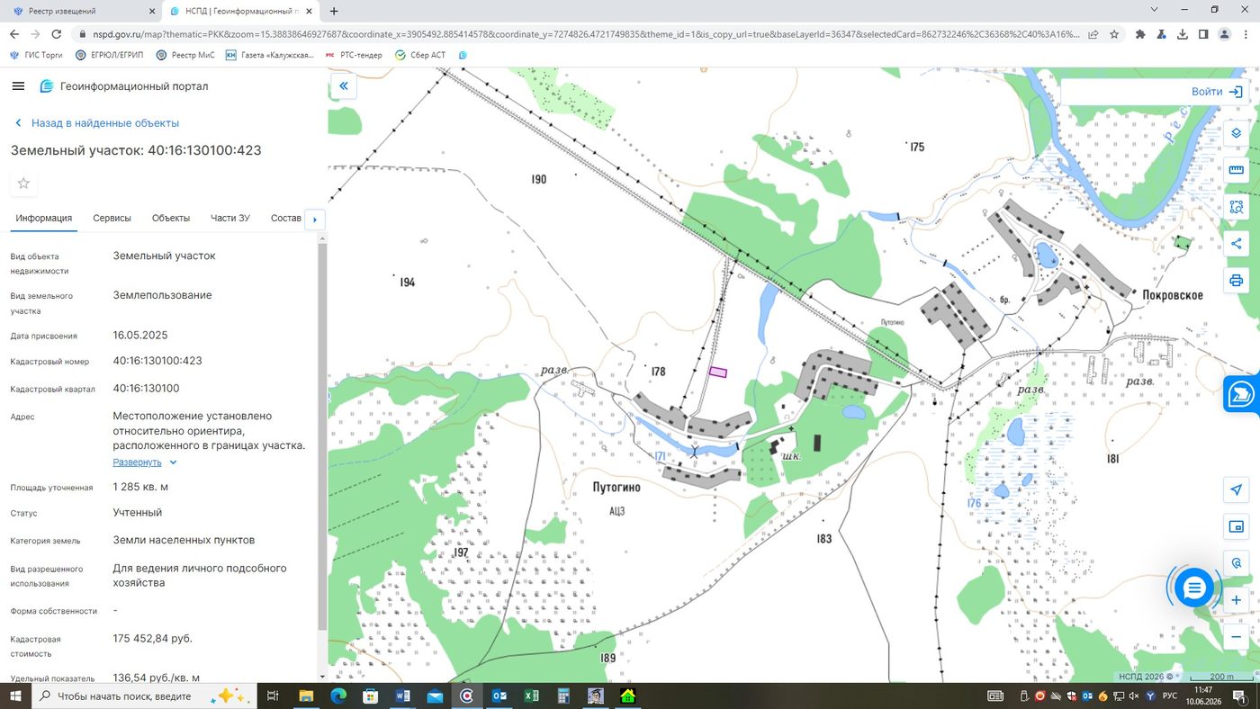Zoom in the map with plus
Image resolution: width=1260 pixels, height=709 pixels.
point(1236,600)
